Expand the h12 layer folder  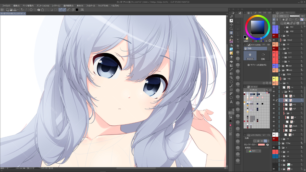(283, 57)
